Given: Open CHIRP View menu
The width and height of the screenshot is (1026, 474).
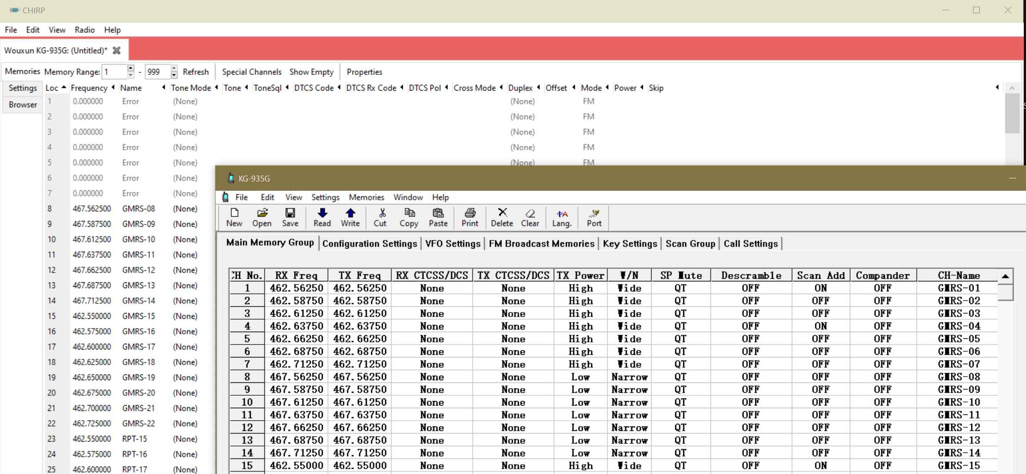Looking at the screenshot, I should click(57, 30).
